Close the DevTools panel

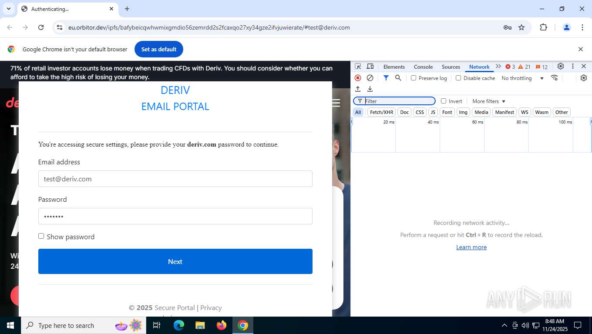pyautogui.click(x=584, y=67)
